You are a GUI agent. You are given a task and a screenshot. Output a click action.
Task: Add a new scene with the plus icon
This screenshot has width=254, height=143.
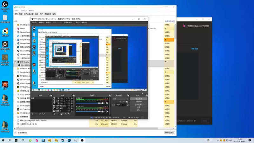32,114
